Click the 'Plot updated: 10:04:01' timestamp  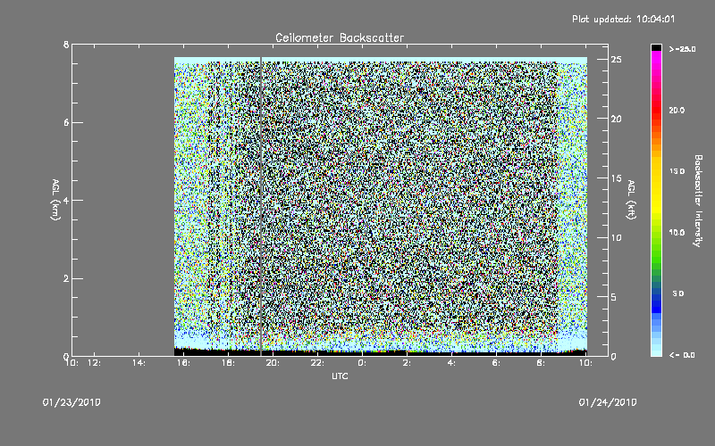623,19
